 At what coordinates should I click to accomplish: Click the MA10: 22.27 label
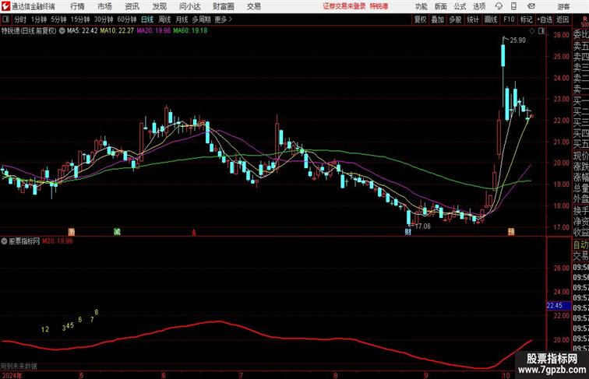tap(117, 31)
